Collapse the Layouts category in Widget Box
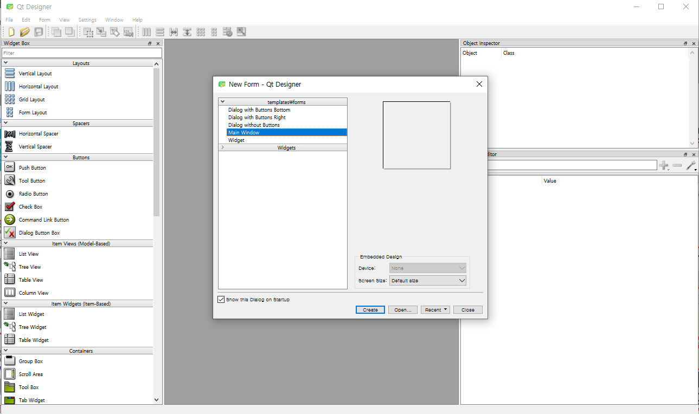This screenshot has width=699, height=414. [x=6, y=63]
